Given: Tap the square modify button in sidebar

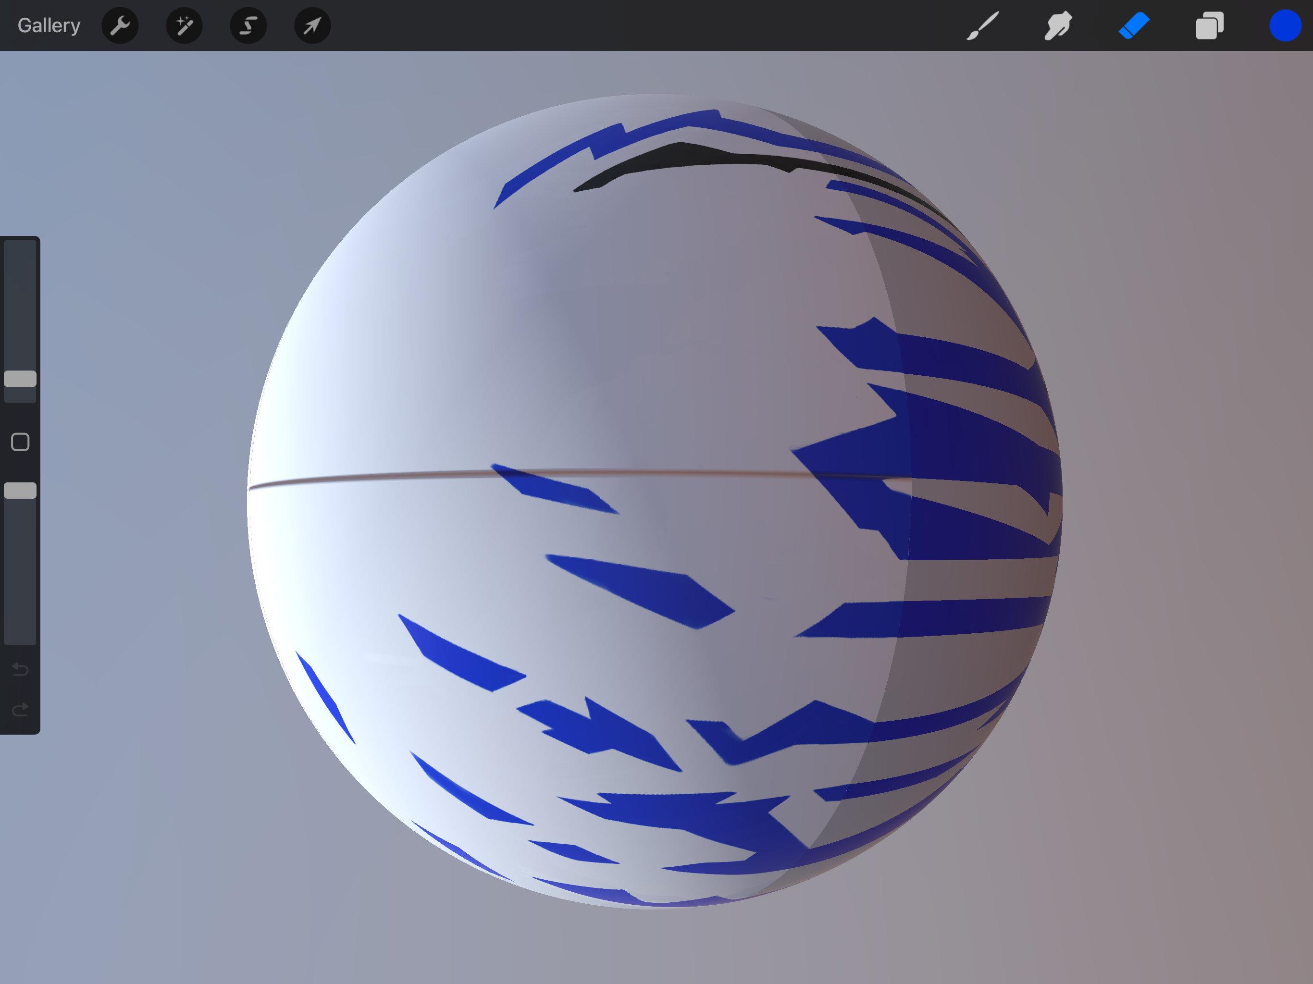Looking at the screenshot, I should [x=20, y=442].
